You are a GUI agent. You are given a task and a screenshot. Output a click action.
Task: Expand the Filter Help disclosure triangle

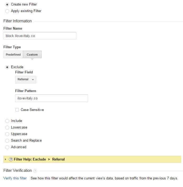pos(5,159)
